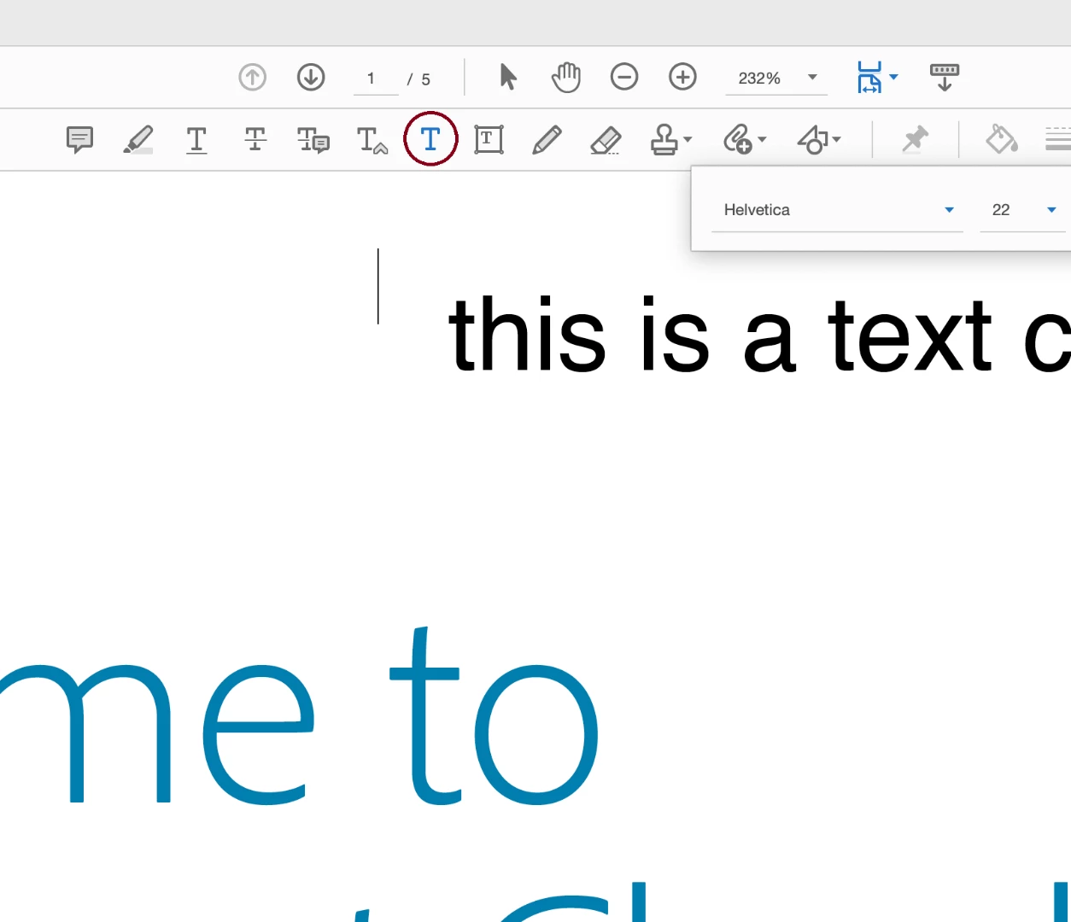Select the Insert text caret tool
This screenshot has height=922, width=1071.
[x=372, y=139]
